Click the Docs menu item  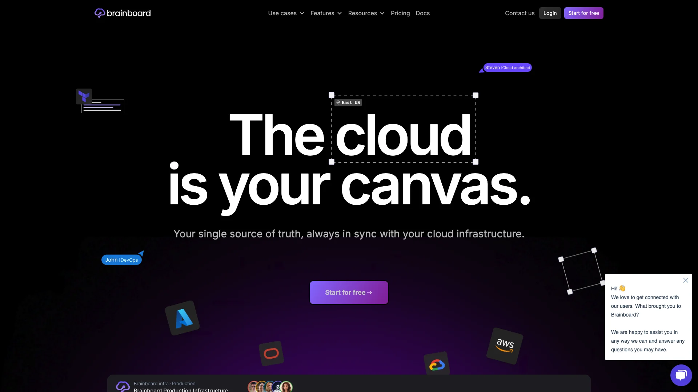click(x=422, y=13)
